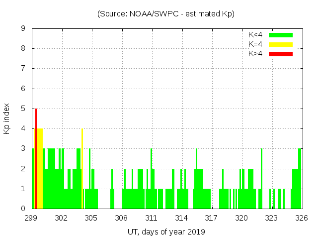Viewport: 318px width, 239px height.
Task: Select the K<4 legend label text
Action: pyautogui.click(x=255, y=35)
